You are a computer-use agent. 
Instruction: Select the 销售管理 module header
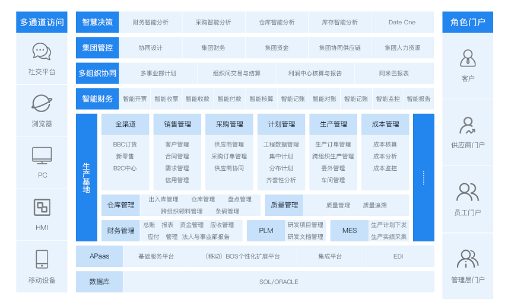click(177, 124)
